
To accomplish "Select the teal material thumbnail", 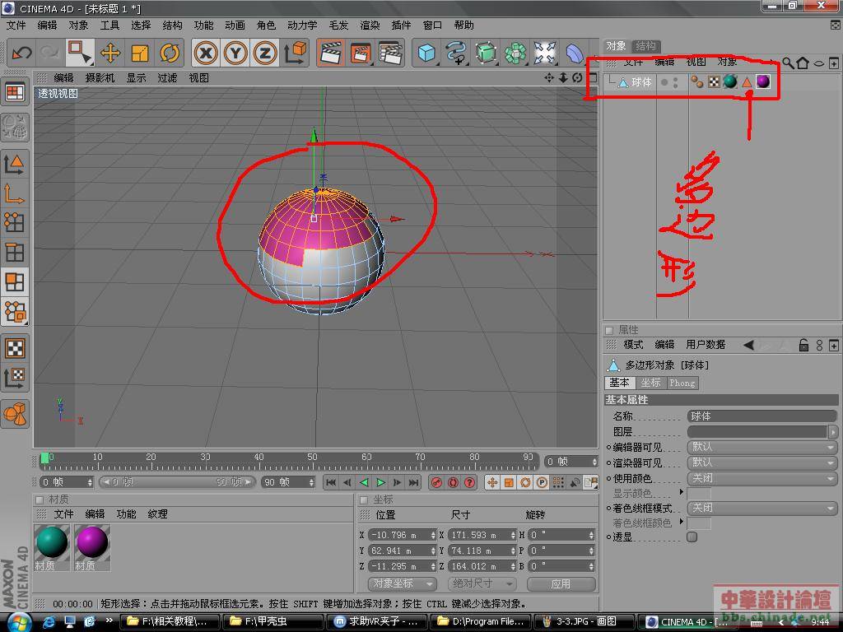I will click(52, 541).
